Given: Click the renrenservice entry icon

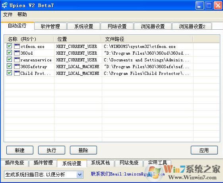Looking at the screenshot, I should (x=17, y=60).
